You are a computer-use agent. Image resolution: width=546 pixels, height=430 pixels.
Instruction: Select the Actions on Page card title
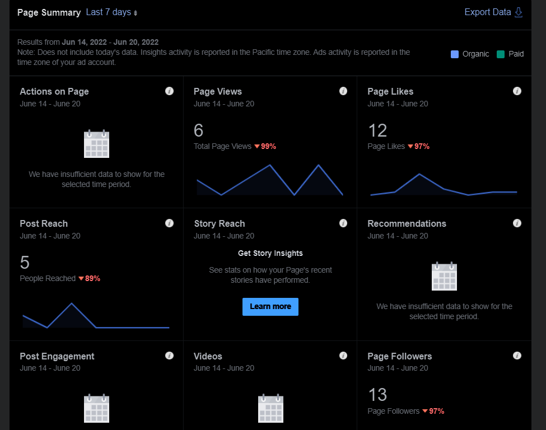point(54,92)
